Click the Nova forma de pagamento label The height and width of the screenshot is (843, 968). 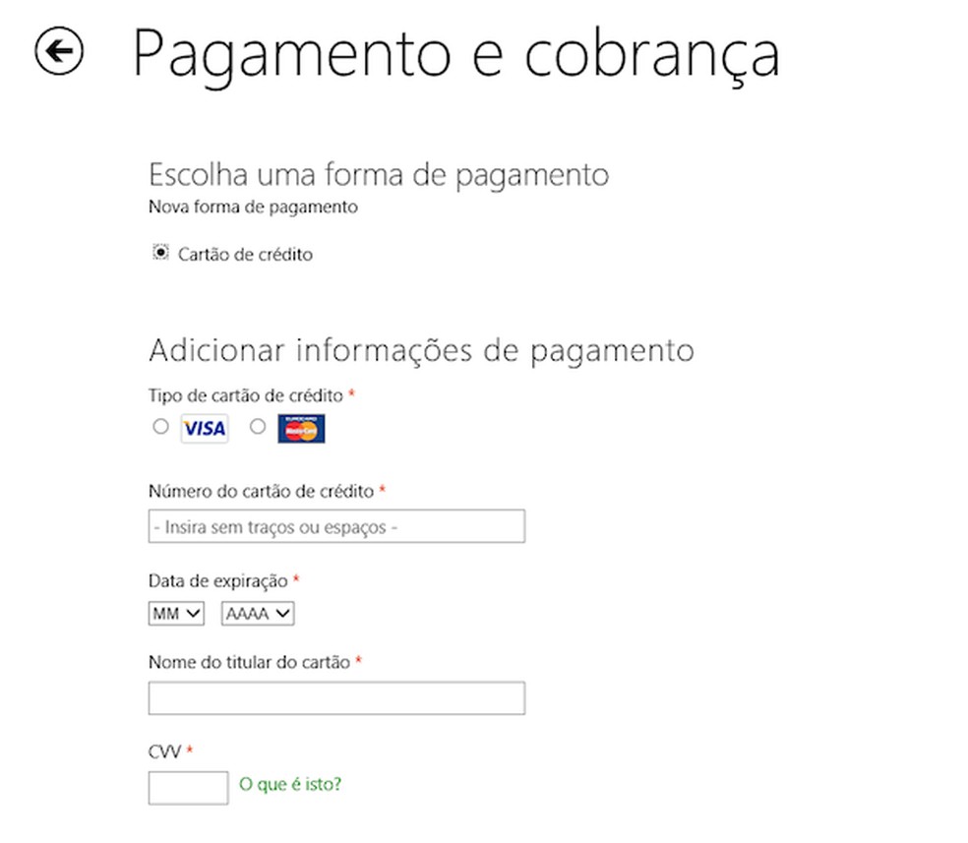click(253, 207)
